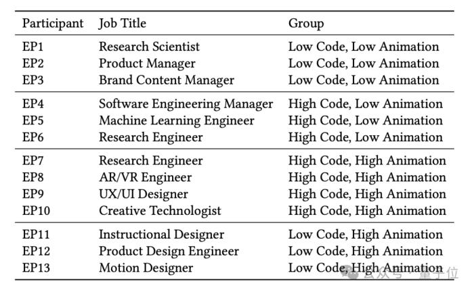The width and height of the screenshot is (474, 292).
Task: Select Software Engineering Manager entry
Action: pyautogui.click(x=186, y=104)
